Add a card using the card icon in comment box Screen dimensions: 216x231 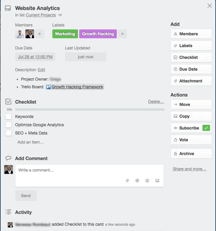(157, 181)
